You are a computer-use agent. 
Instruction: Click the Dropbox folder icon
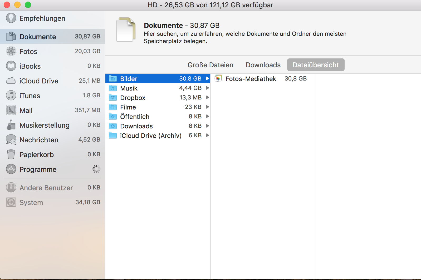113,97
